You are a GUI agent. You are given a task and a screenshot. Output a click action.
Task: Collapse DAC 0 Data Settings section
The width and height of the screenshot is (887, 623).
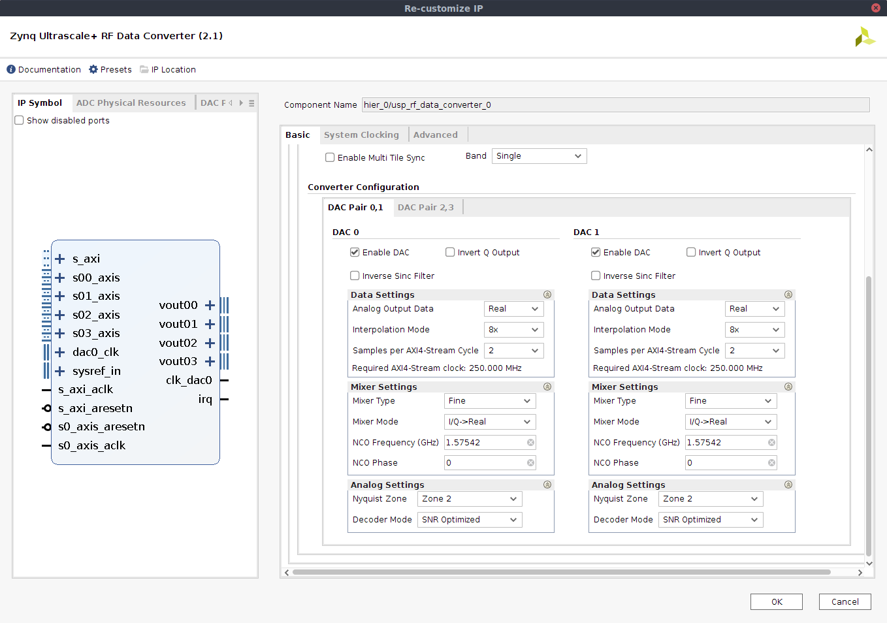tap(547, 295)
